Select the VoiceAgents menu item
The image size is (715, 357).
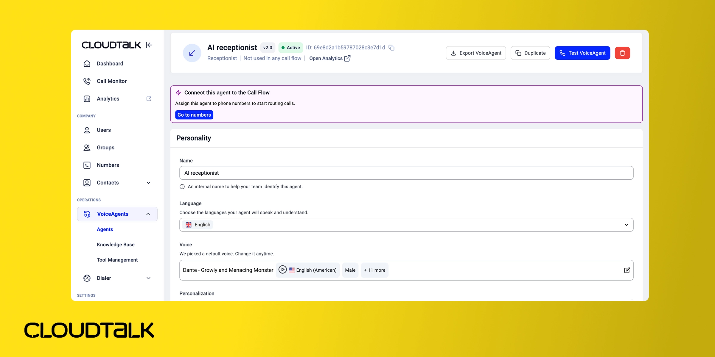click(x=117, y=214)
